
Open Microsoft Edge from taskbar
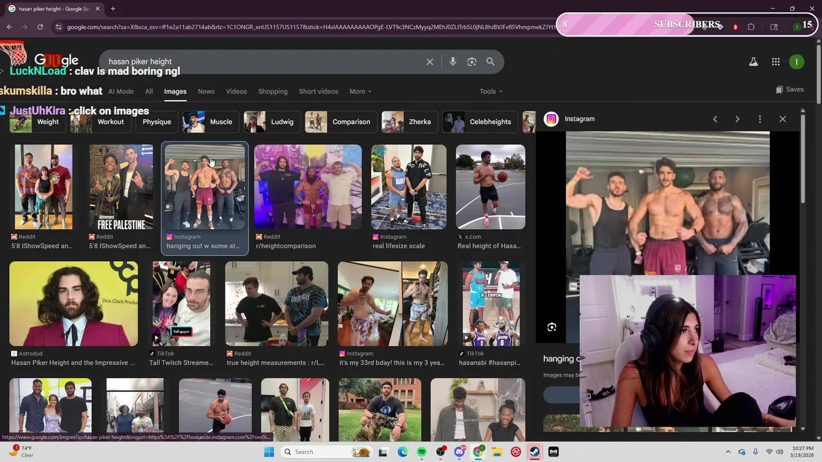(x=403, y=452)
